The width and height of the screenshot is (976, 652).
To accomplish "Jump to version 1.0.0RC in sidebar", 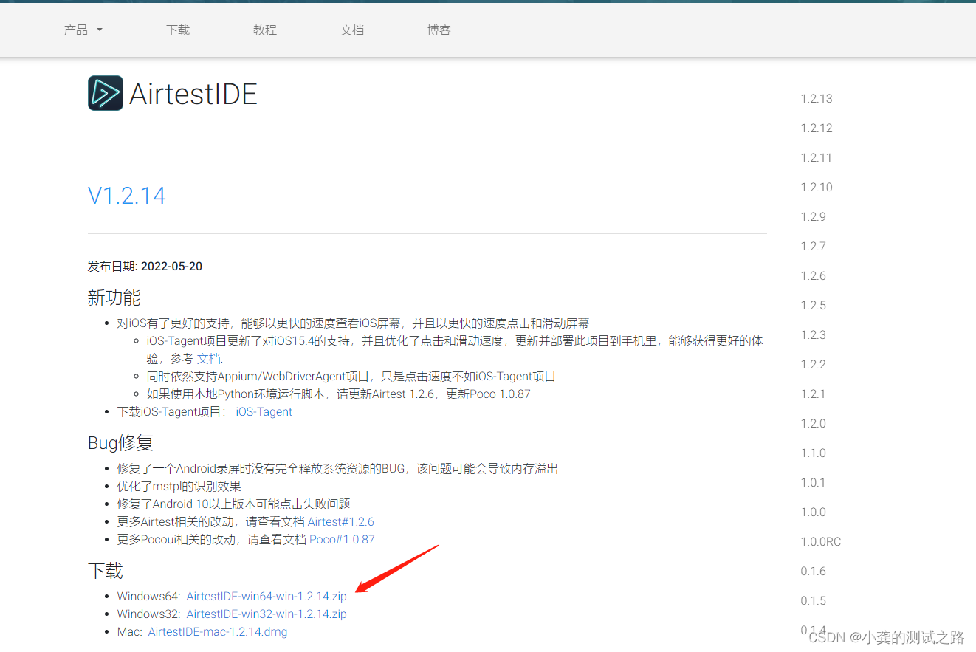I will [x=821, y=542].
